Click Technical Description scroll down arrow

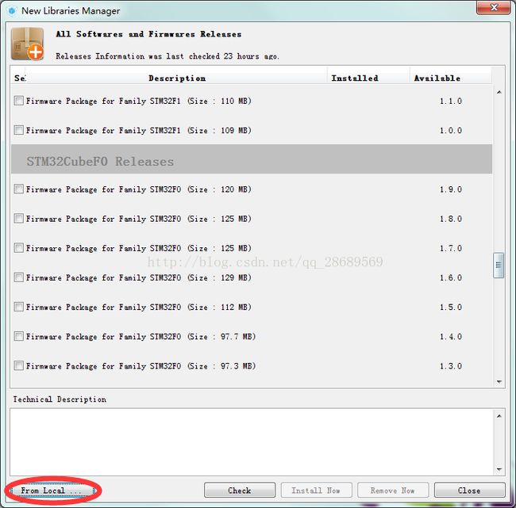(499, 469)
